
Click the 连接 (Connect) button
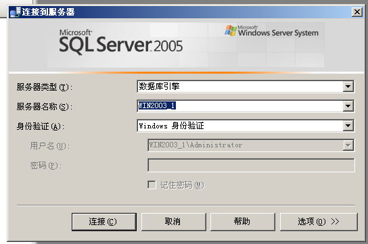point(104,222)
